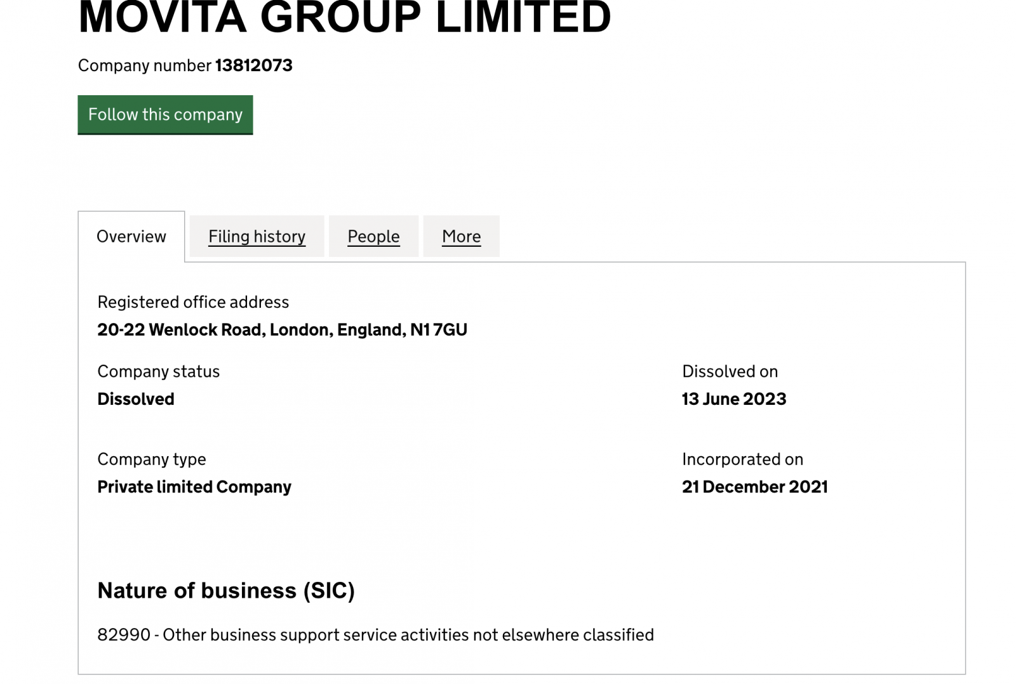Switch to the People tab
The image size is (1016, 684).
click(x=373, y=237)
